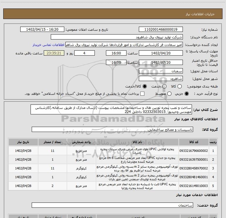Screen dimensions: 226x218
Task: Click the شماره نیاز field 1102001466000019
Action: point(161,29)
